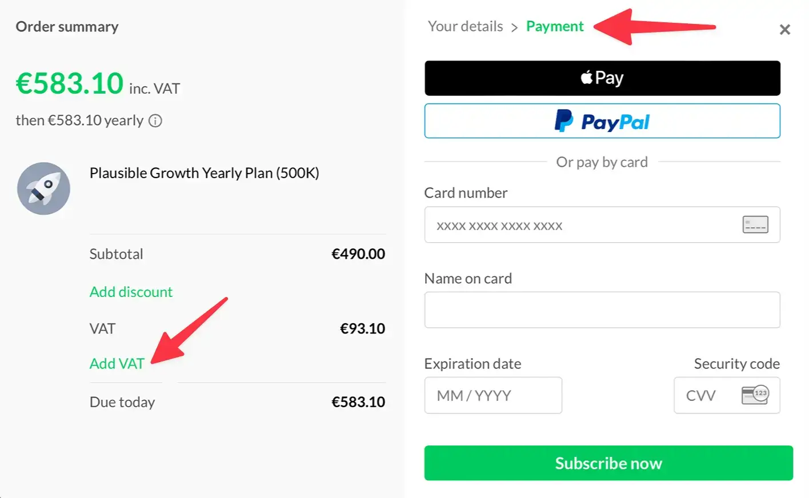
Task: Go back to the Your details step
Action: point(465,26)
